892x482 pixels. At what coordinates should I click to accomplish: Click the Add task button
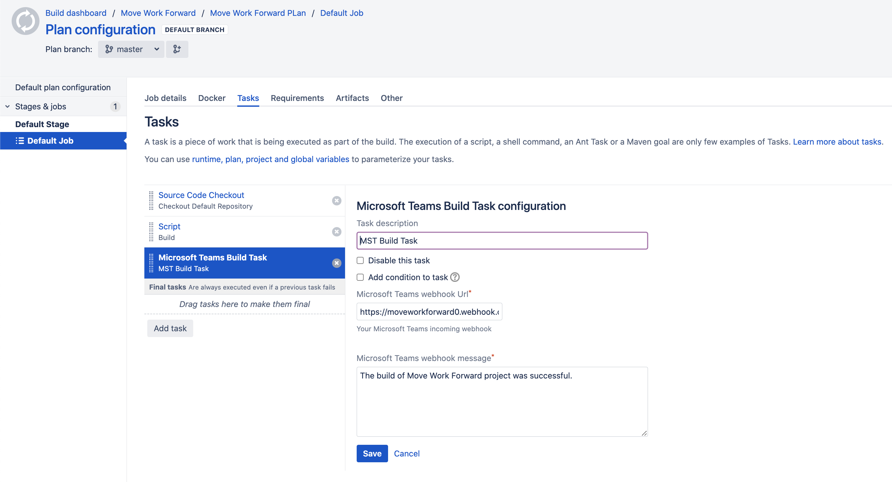coord(170,328)
